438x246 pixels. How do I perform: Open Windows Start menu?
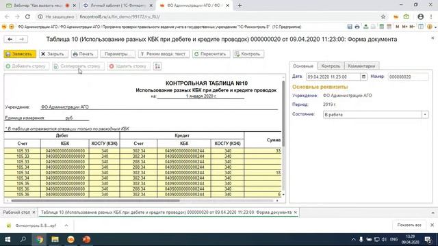[8, 240]
